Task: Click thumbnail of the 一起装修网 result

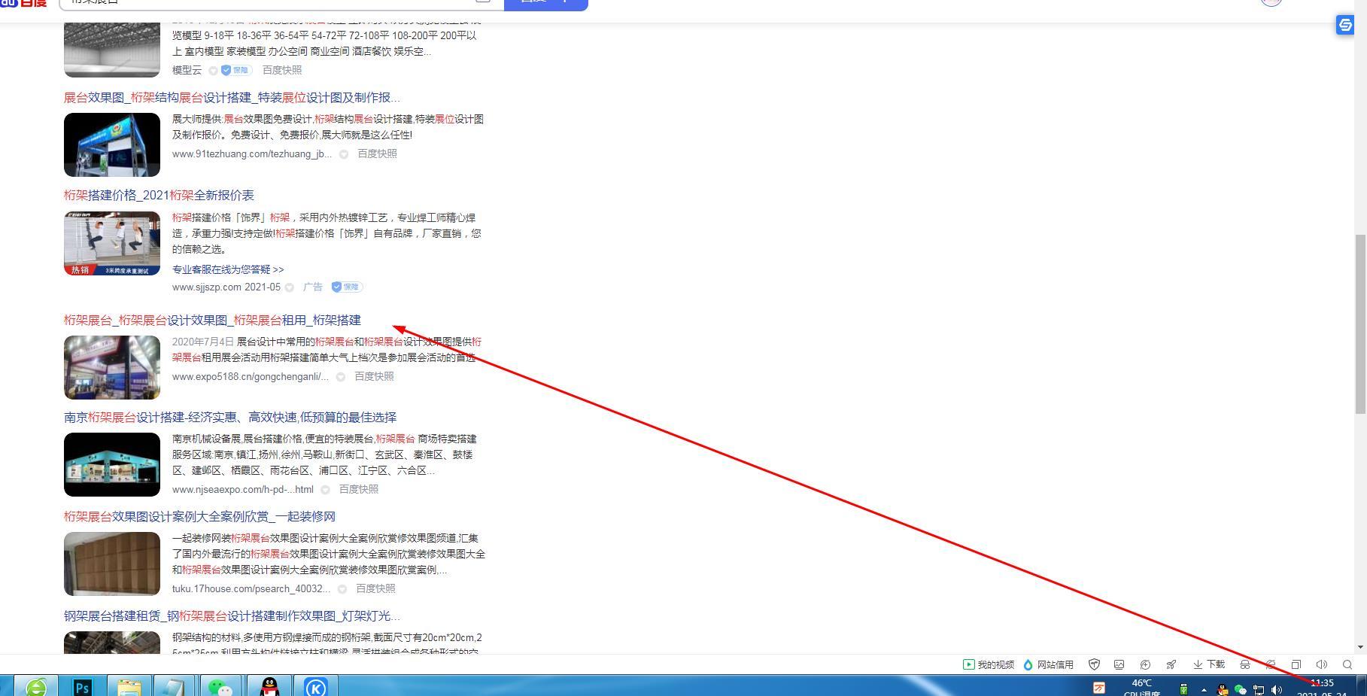Action: (x=112, y=564)
